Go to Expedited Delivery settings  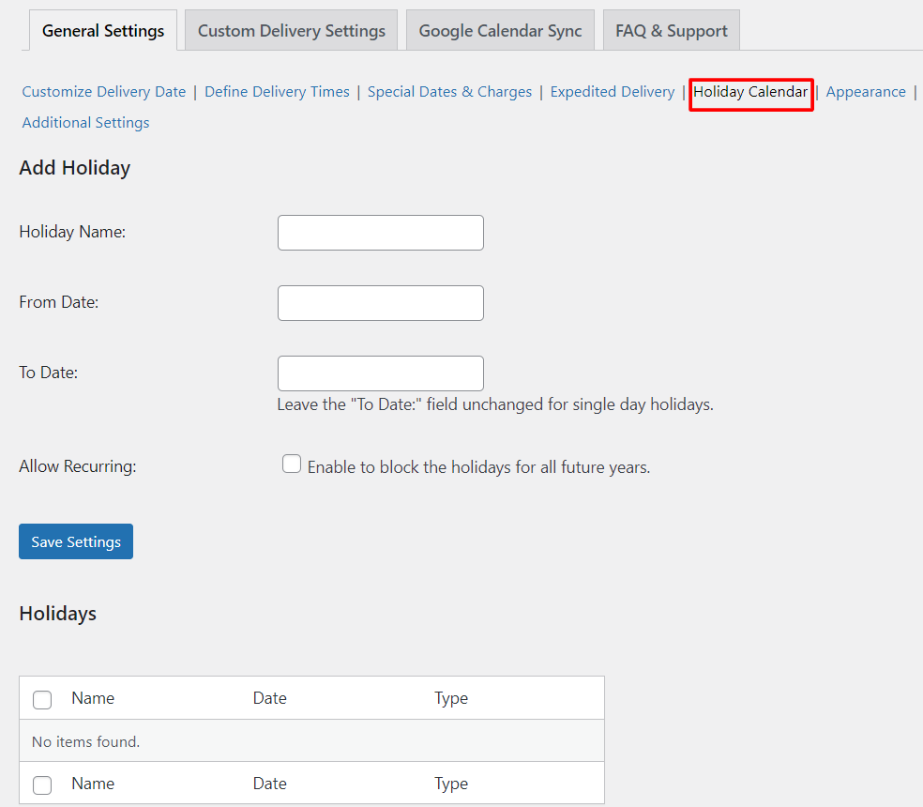[x=612, y=92]
